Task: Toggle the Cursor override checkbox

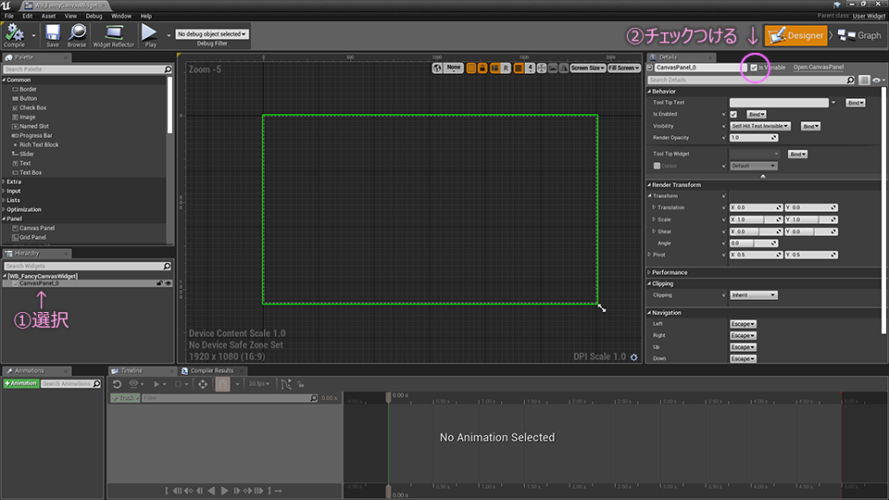Action: pyautogui.click(x=657, y=166)
